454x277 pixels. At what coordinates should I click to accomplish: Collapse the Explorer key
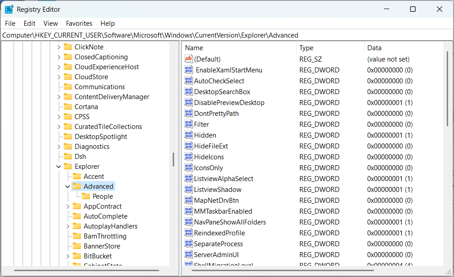click(58, 166)
